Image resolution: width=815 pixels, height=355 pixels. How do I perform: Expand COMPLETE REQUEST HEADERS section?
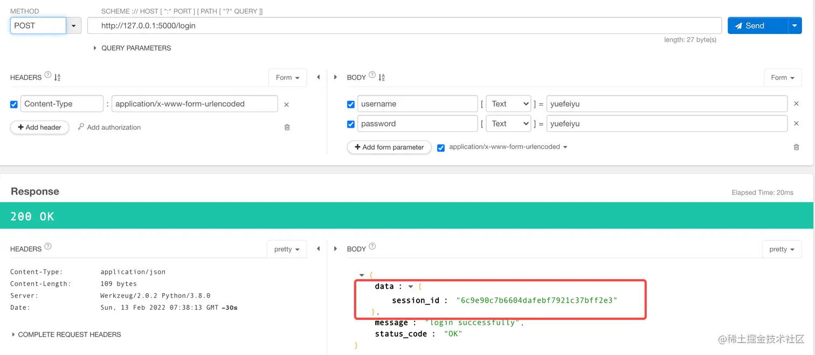66,335
